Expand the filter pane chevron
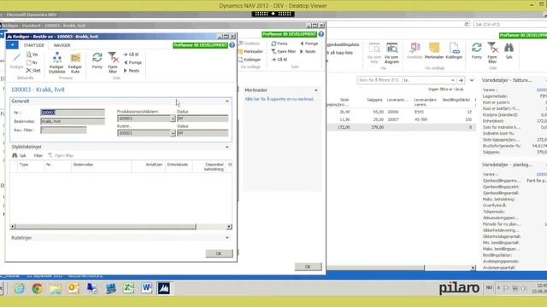The height and width of the screenshot is (307, 547). coord(472,80)
